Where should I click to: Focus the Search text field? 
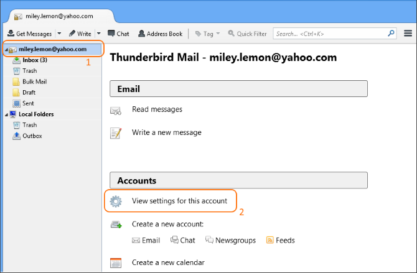pyautogui.click(x=330, y=34)
